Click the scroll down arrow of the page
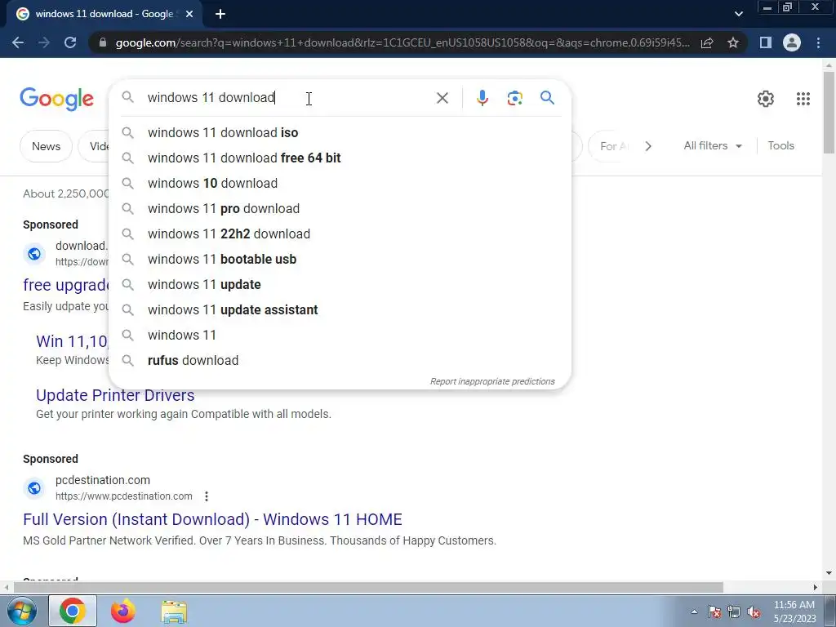The height and width of the screenshot is (627, 836). point(829,574)
